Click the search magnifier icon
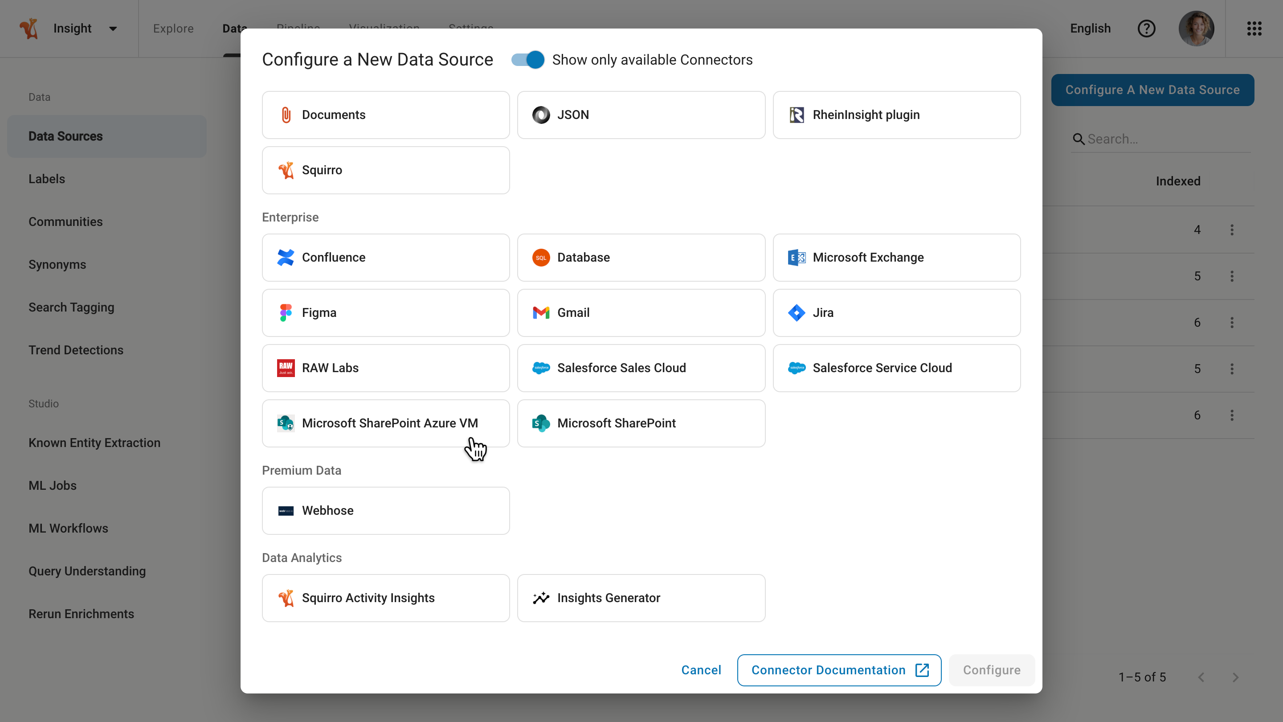This screenshot has width=1283, height=722. (1078, 139)
